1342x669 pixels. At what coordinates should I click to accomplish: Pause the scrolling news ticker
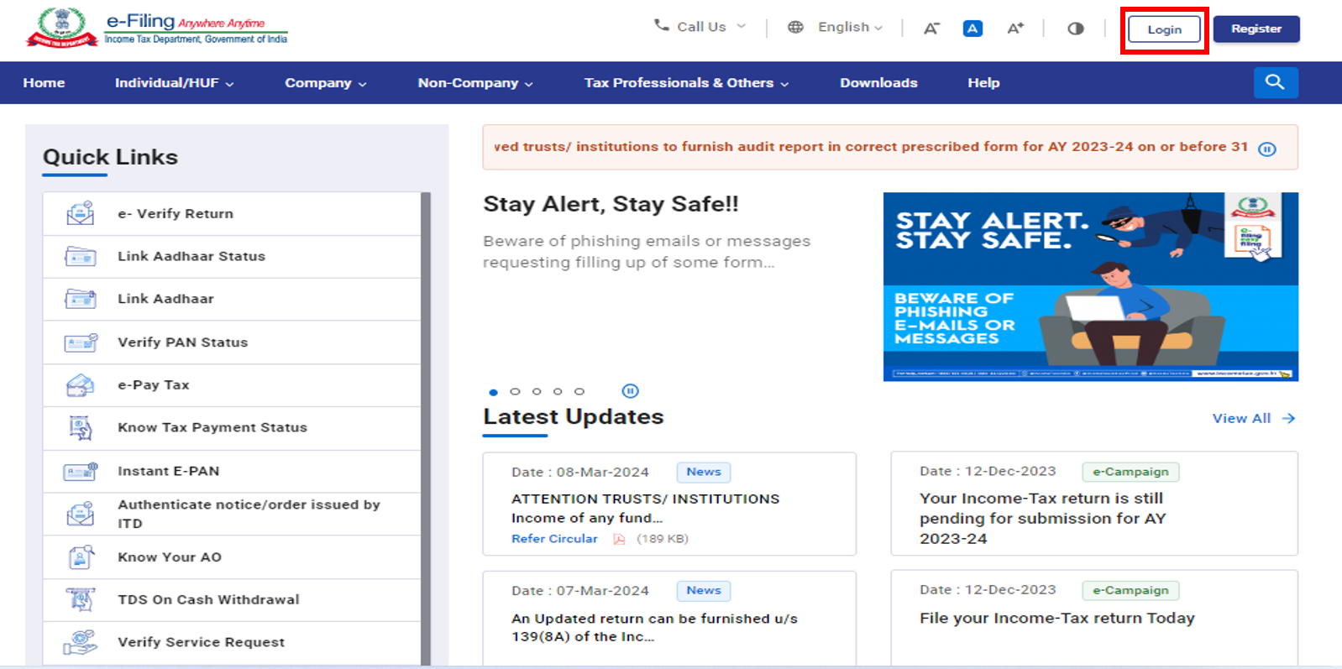[1266, 149]
